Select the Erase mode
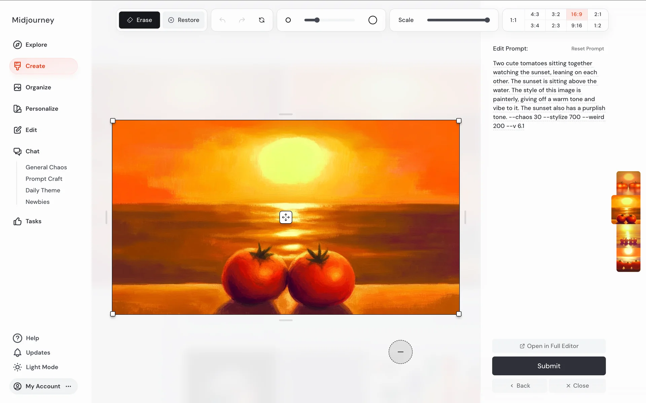 point(139,20)
